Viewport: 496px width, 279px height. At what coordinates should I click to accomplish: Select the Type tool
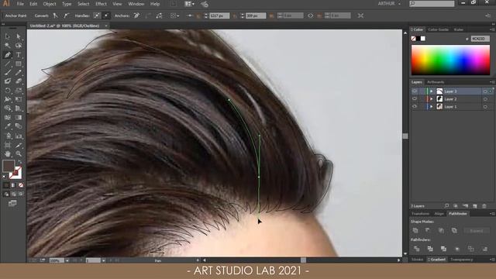[x=19, y=55]
